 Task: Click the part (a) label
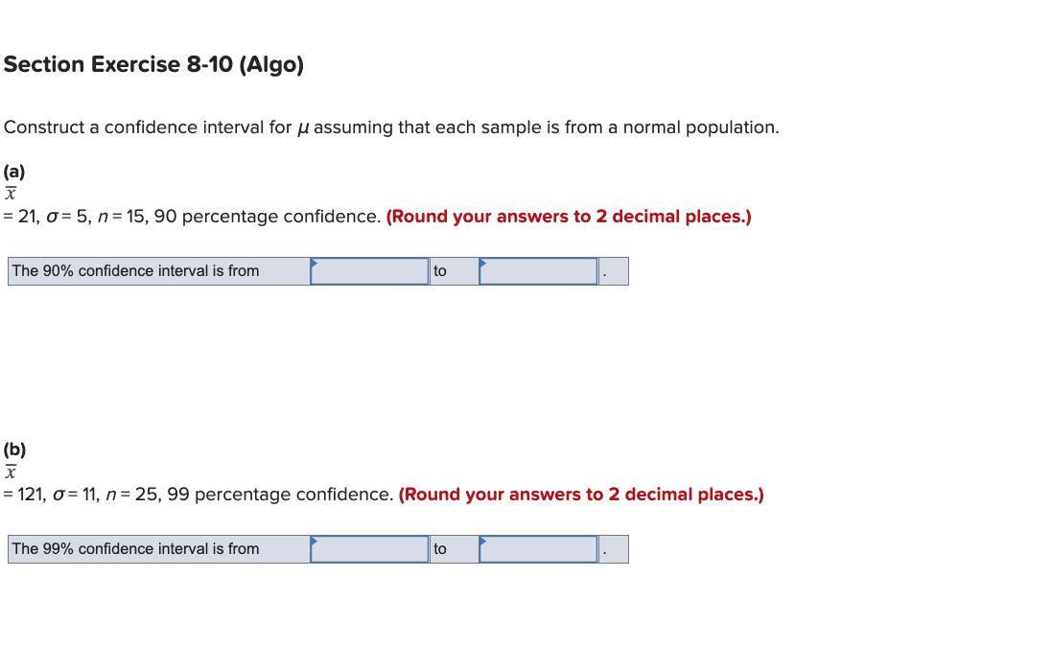click(x=13, y=173)
